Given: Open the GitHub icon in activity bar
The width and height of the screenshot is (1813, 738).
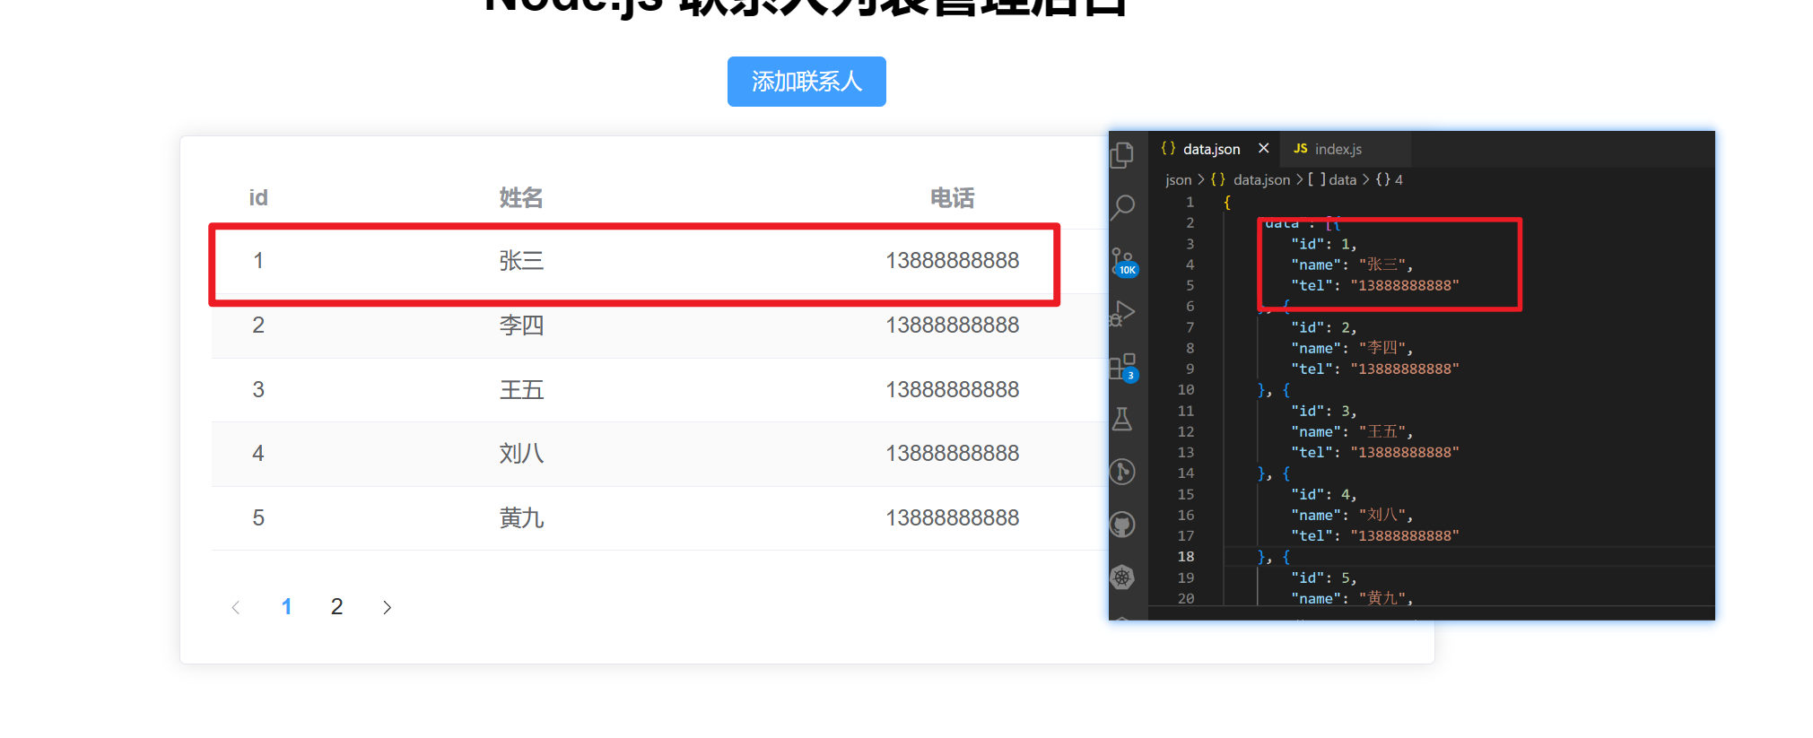Looking at the screenshot, I should pos(1122,525).
